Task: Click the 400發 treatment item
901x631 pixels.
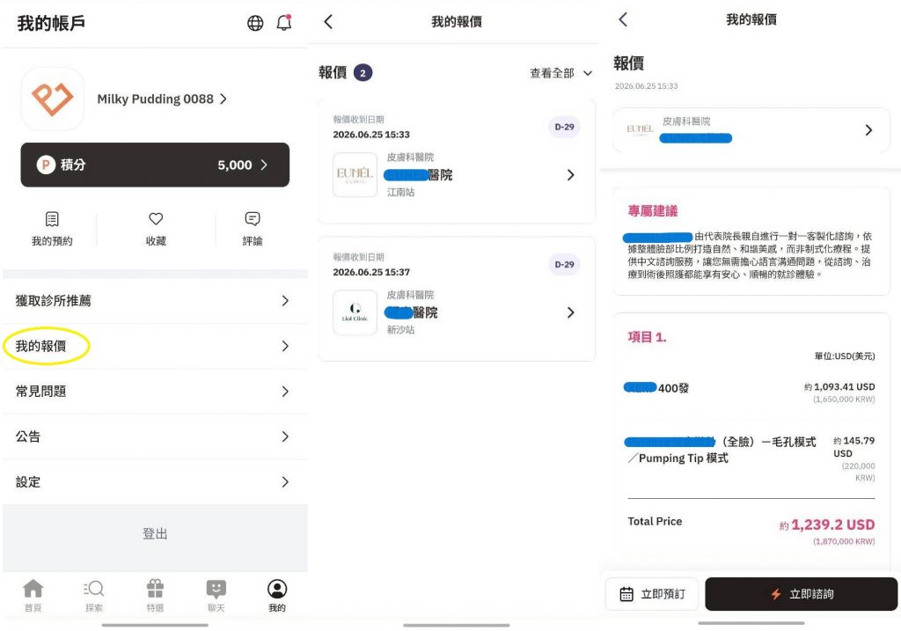Action: (656, 388)
